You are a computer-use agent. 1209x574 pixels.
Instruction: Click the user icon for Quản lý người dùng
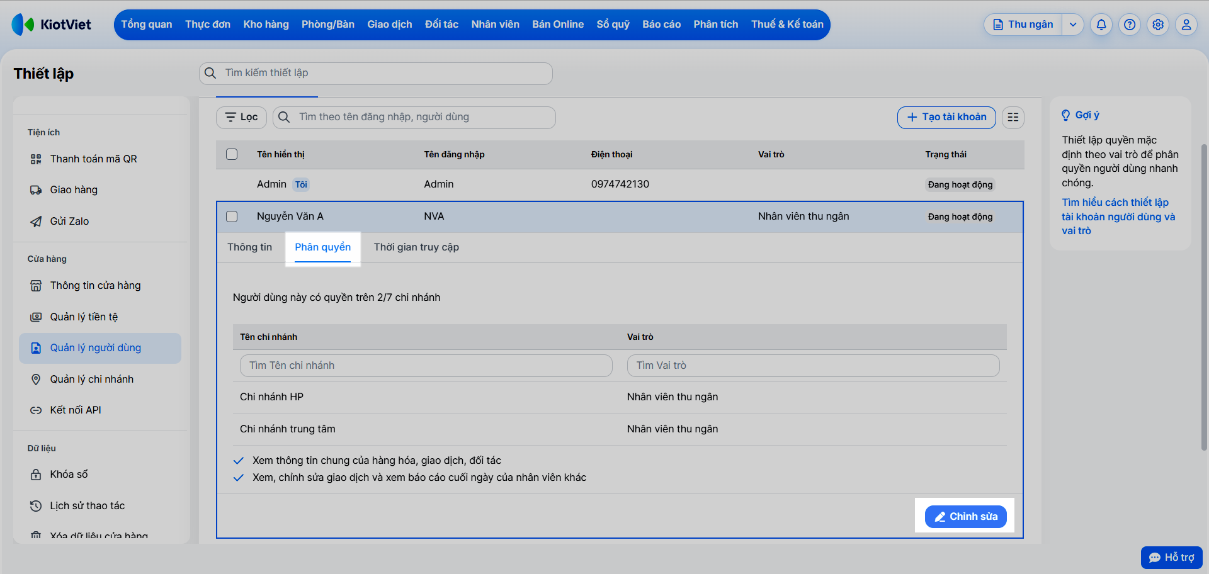36,348
